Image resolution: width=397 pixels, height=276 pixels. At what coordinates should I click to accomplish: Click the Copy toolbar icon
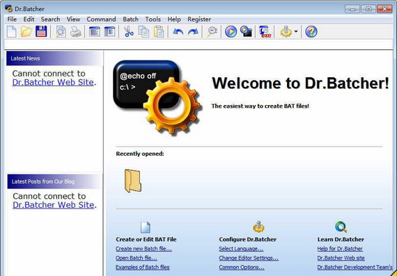point(143,32)
